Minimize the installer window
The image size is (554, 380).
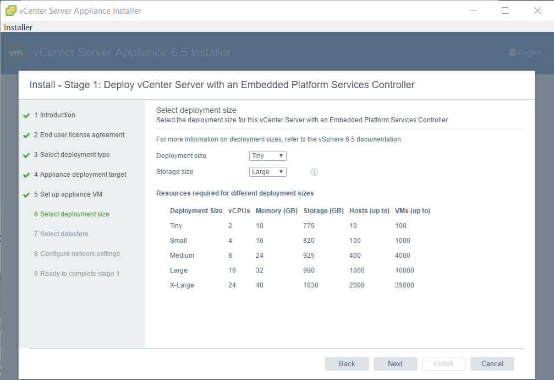(x=473, y=10)
